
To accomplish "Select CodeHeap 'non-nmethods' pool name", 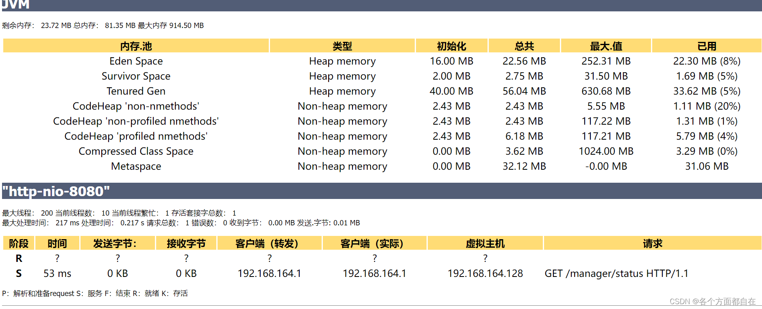I will [136, 106].
